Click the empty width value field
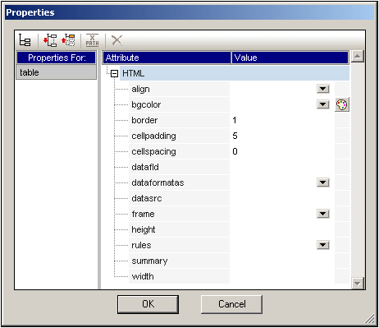 tap(282, 276)
